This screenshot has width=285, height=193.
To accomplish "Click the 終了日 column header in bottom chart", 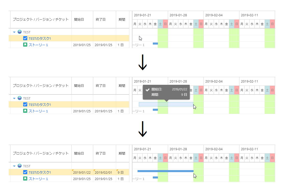I will click(104, 153).
